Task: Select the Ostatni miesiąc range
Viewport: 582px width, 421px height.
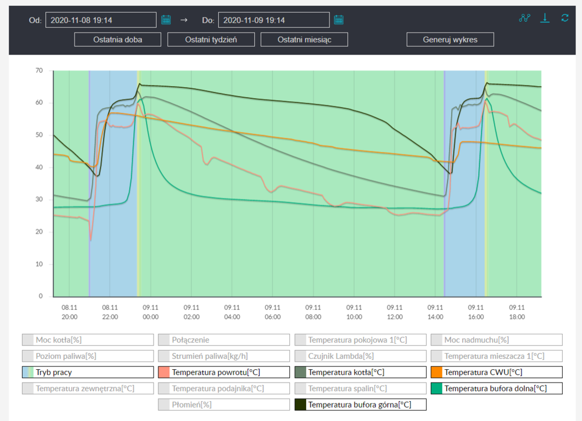Action: [x=304, y=40]
